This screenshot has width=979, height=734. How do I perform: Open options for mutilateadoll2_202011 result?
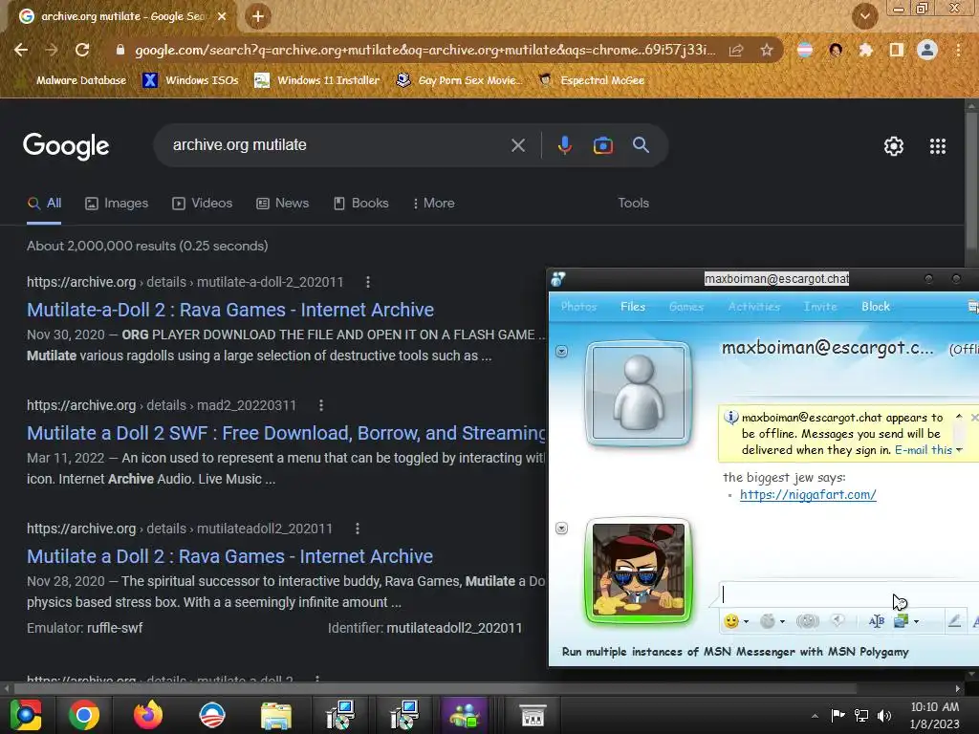pos(358,529)
